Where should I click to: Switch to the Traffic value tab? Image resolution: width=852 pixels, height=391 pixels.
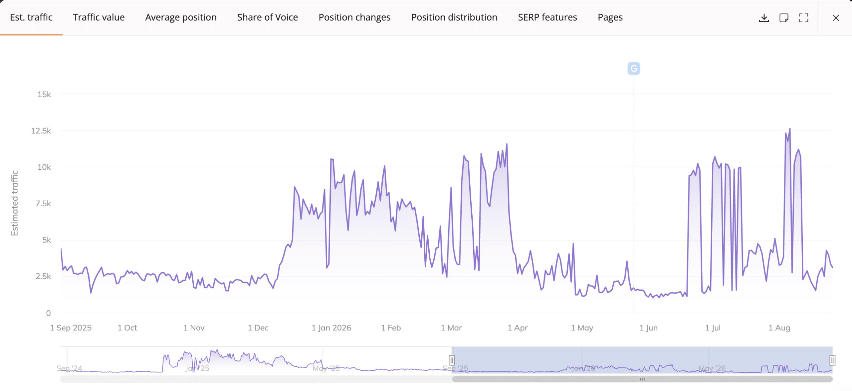click(99, 17)
